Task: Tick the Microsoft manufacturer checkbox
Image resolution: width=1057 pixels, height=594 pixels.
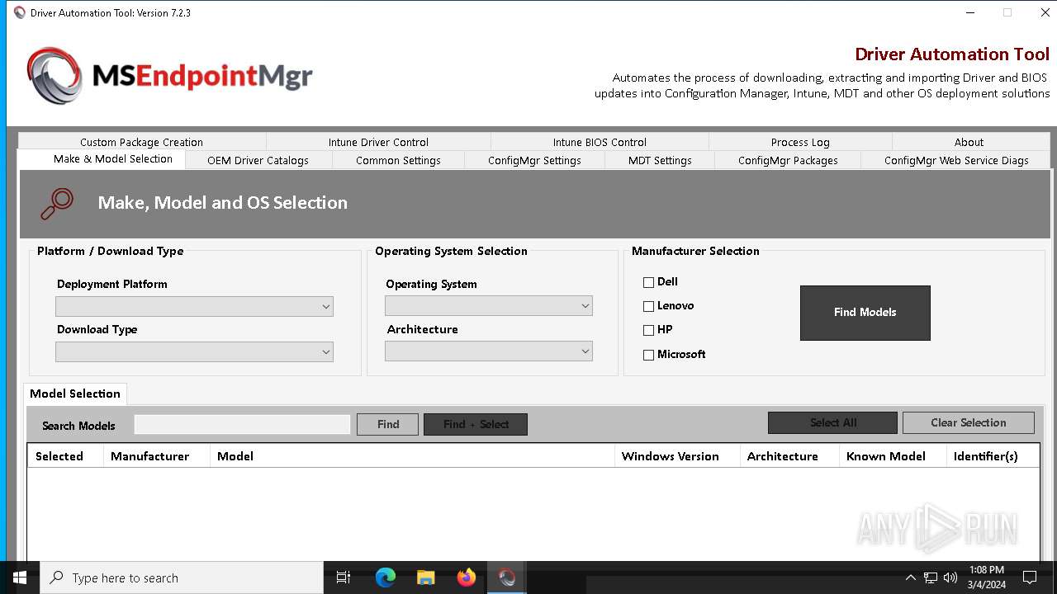Action: [648, 355]
